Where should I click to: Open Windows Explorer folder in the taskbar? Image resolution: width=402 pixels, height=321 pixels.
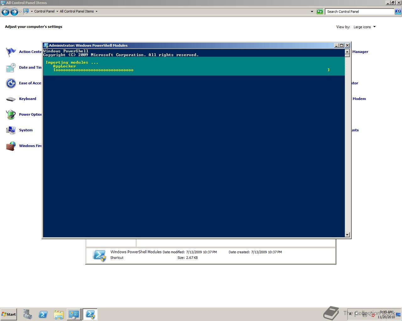coord(59,314)
